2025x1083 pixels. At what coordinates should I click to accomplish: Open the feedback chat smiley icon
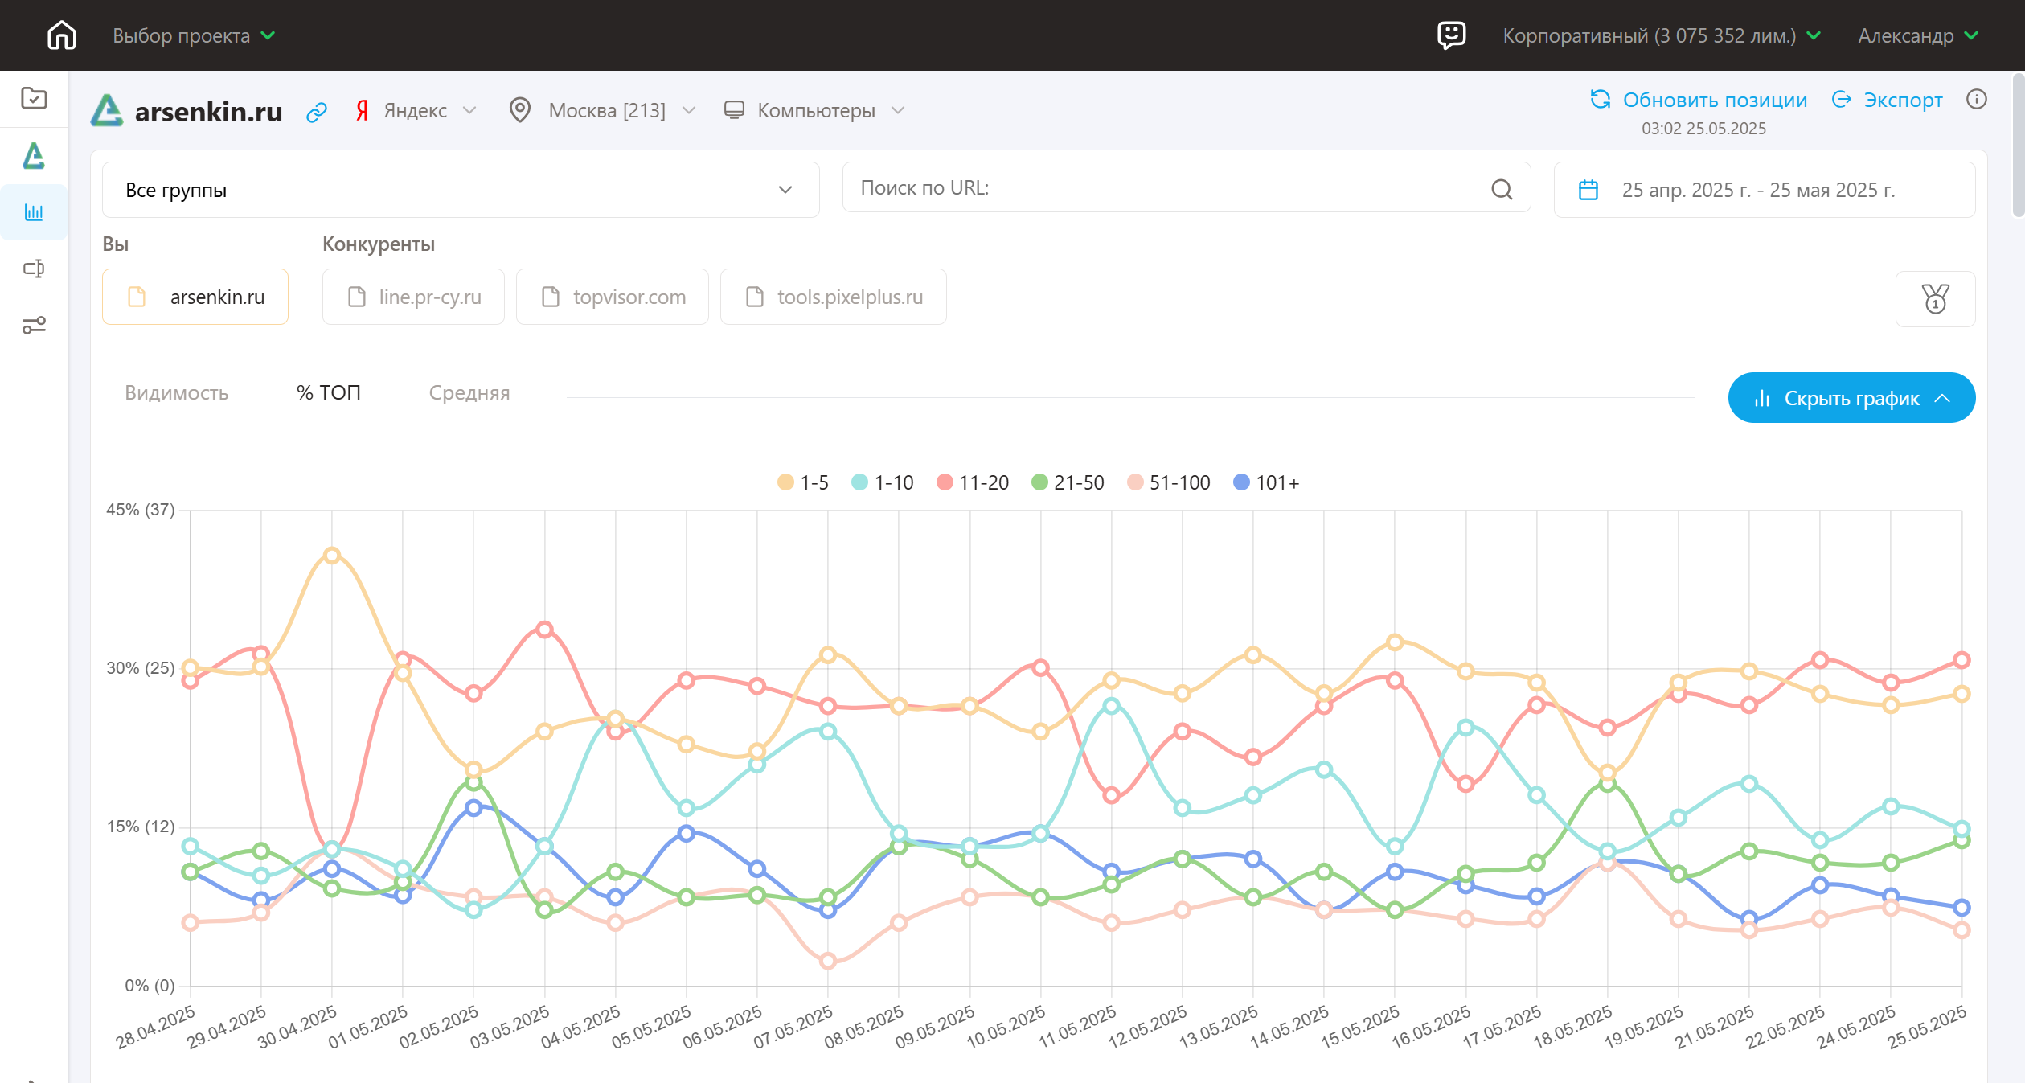tap(1451, 35)
